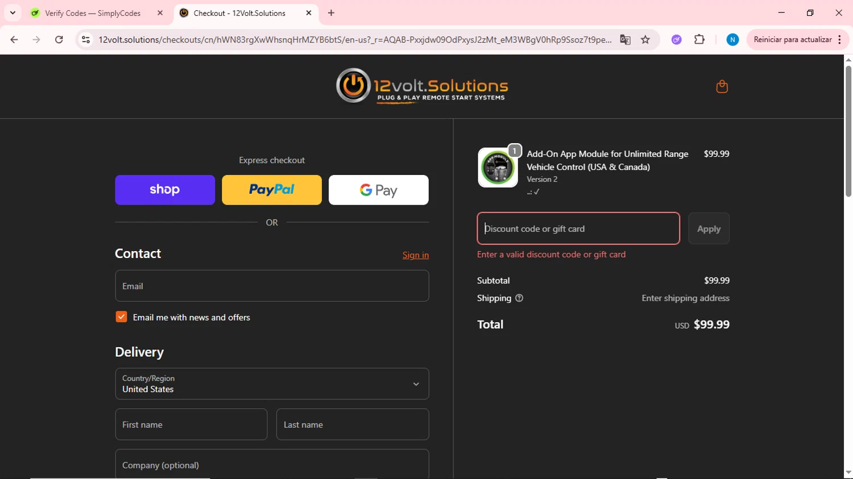Viewport: 853px width, 479px height.
Task: Focus the Email input field
Action: 272,286
